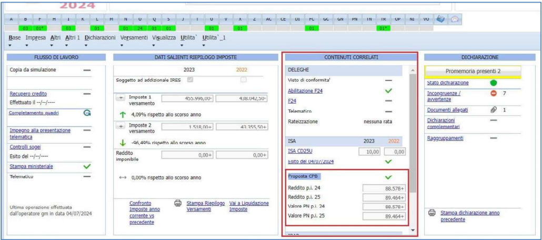Switch to quadro tab AC

(268, 19)
